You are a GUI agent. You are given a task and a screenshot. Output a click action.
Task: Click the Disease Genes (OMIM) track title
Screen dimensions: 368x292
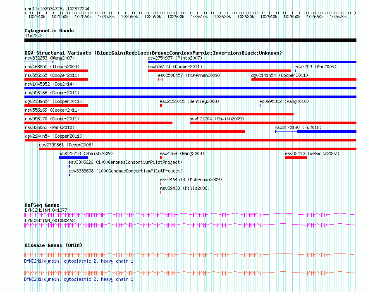[53, 245]
